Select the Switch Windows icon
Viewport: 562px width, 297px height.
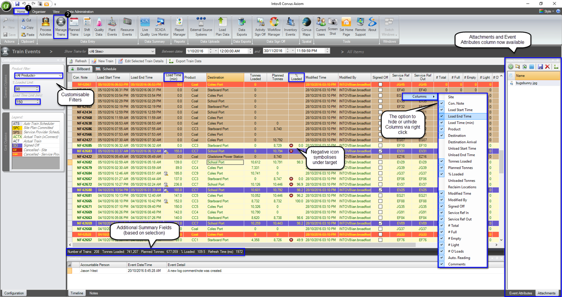[x=389, y=27]
